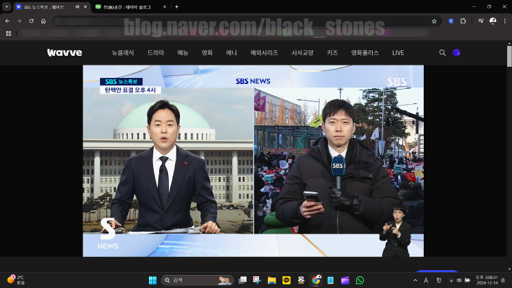This screenshot has width=512, height=288.
Task: Open the Chrome profile avatar
Action: (x=493, y=21)
